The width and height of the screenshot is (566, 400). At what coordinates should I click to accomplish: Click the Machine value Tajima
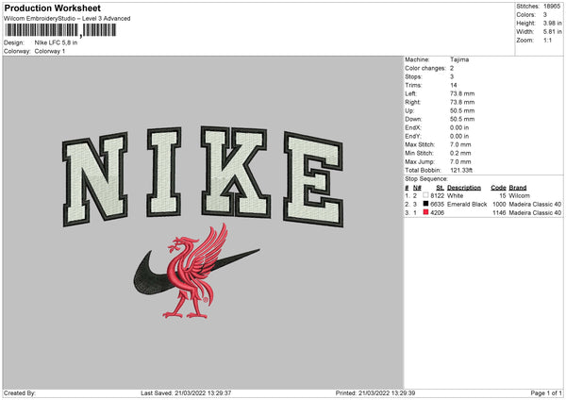459,59
